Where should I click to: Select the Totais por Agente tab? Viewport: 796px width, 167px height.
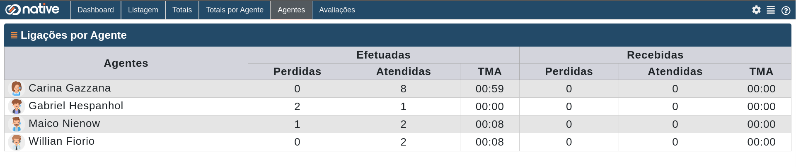(x=235, y=10)
